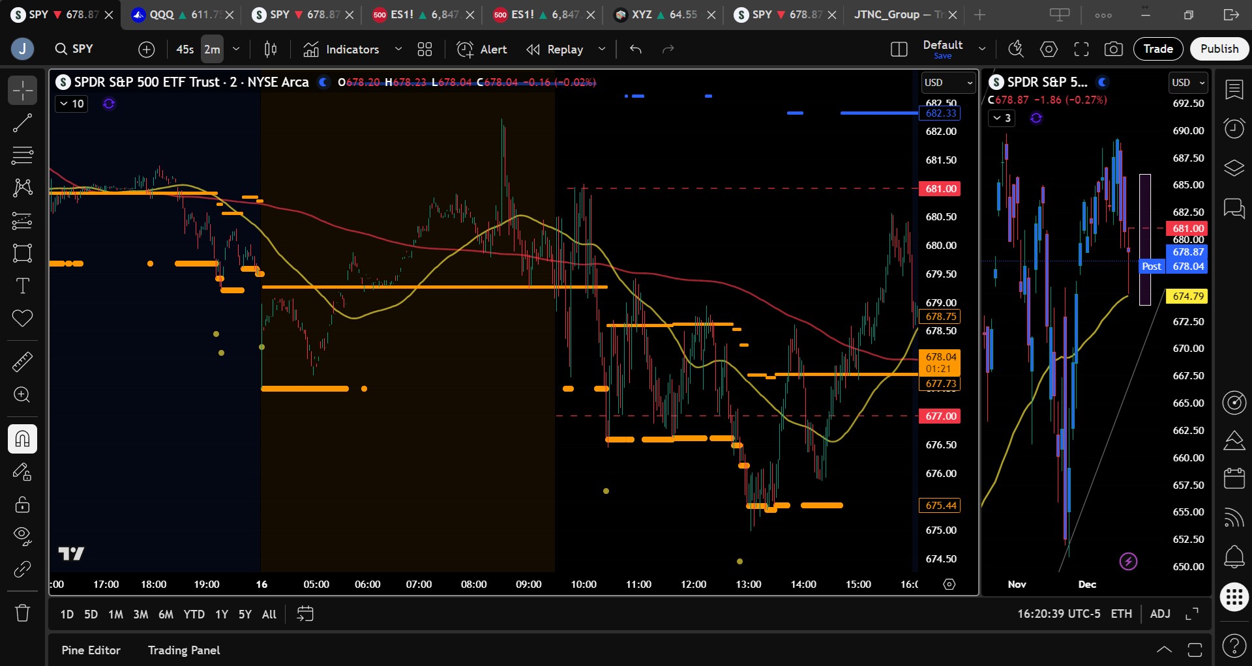Open the heart icons tool
1252x666 pixels.
[22, 319]
